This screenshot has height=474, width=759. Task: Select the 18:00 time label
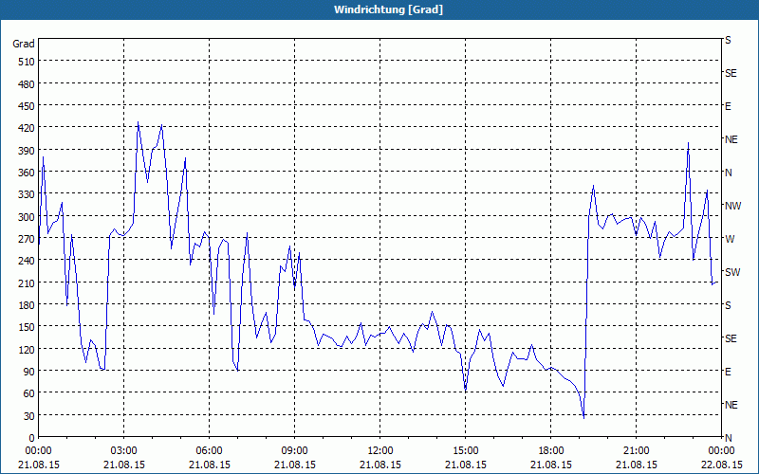click(551, 451)
